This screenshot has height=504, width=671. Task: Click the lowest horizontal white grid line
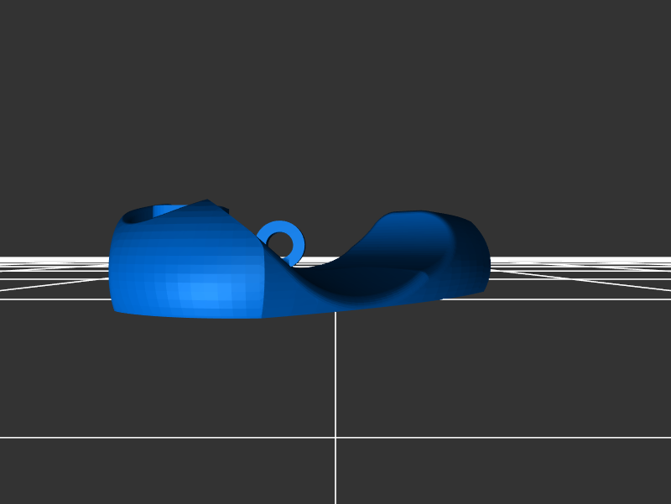click(168, 437)
